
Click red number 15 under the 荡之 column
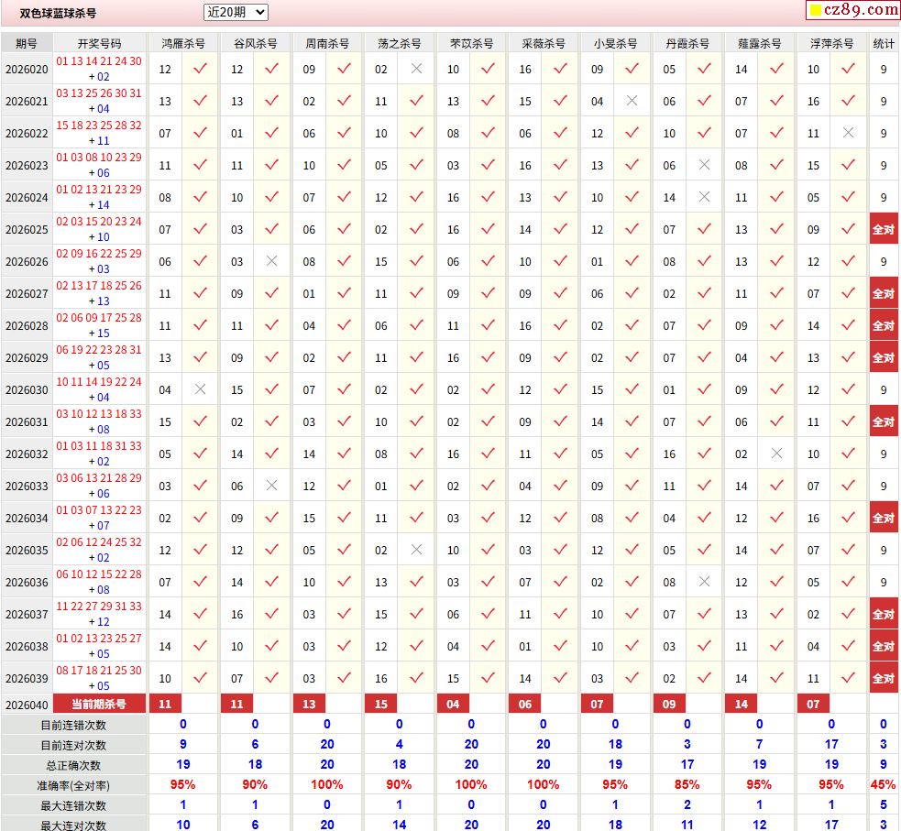tap(381, 704)
